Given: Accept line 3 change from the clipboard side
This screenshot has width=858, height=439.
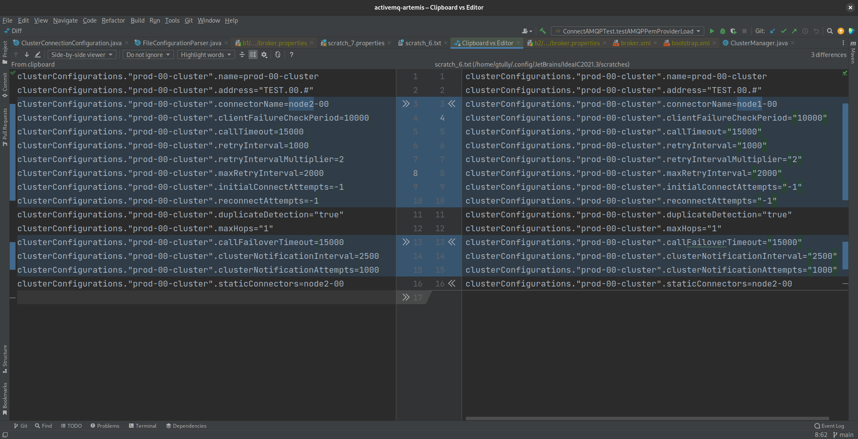Looking at the screenshot, I should pos(406,104).
